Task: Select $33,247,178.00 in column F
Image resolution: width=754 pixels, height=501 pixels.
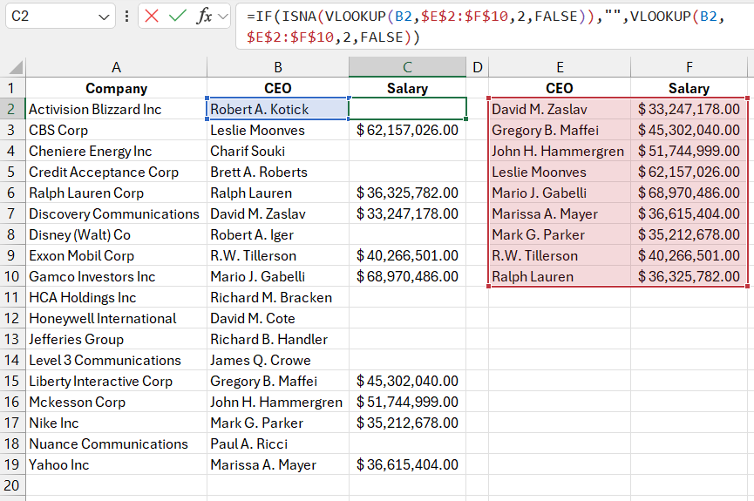Action: [x=689, y=109]
